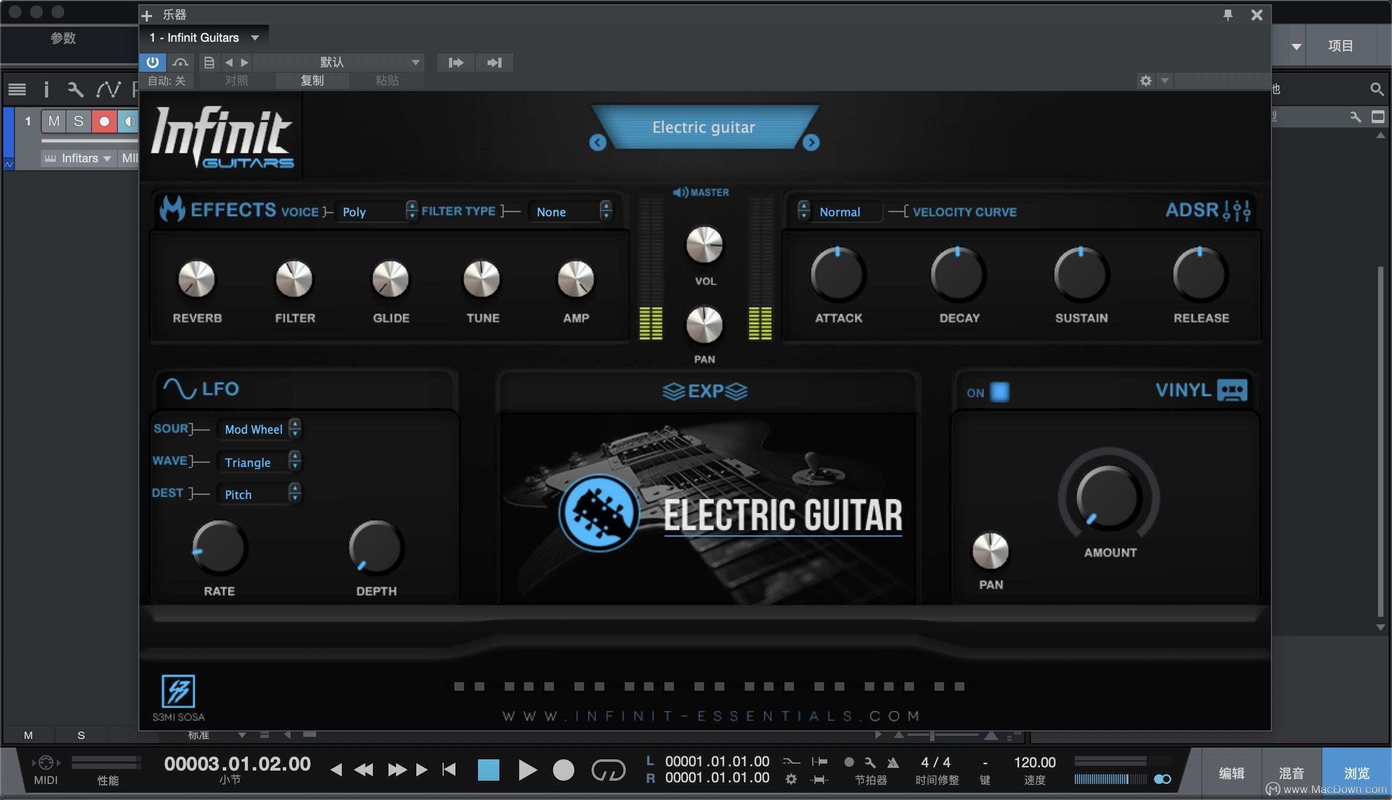The width and height of the screenshot is (1392, 800).
Task: Load next preset with right arrow
Action: click(x=245, y=62)
